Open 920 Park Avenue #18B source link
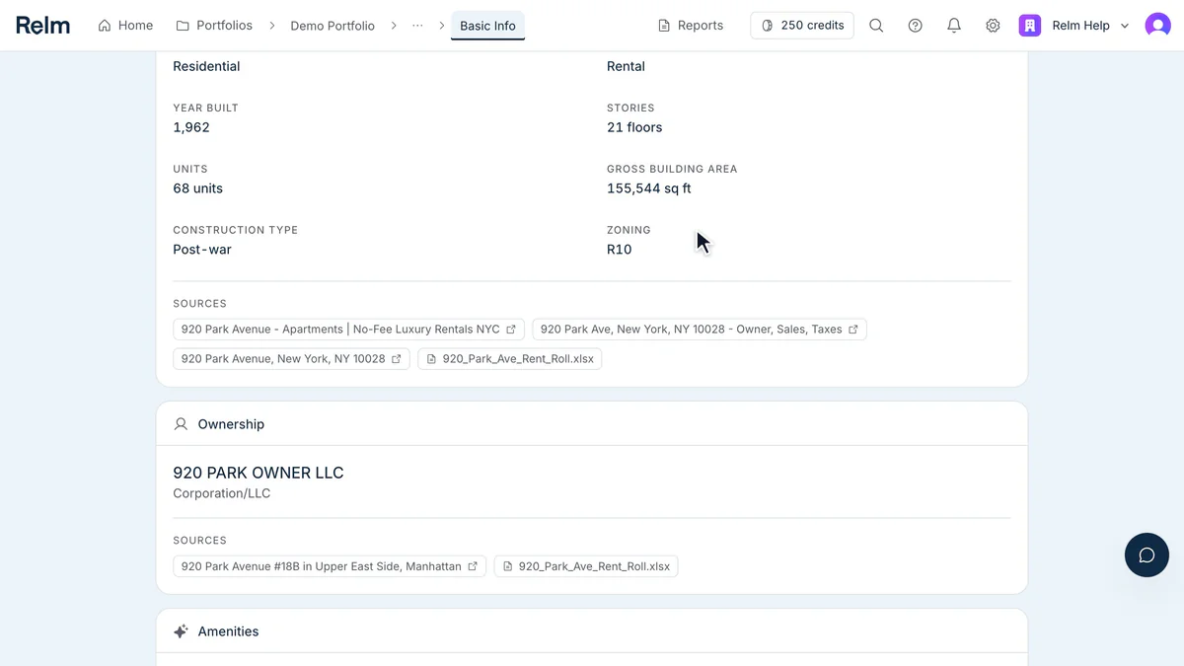The image size is (1184, 666). (x=330, y=566)
